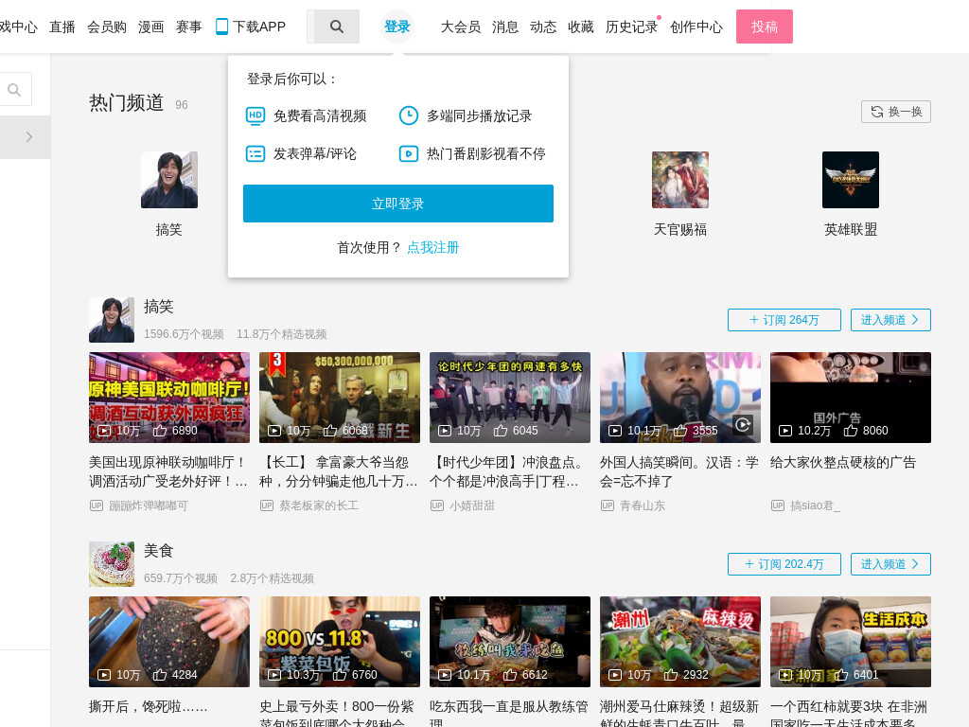Screen dimensions: 969x727
Task: Expand the left sidebar chevron arrow
Action: (29, 136)
